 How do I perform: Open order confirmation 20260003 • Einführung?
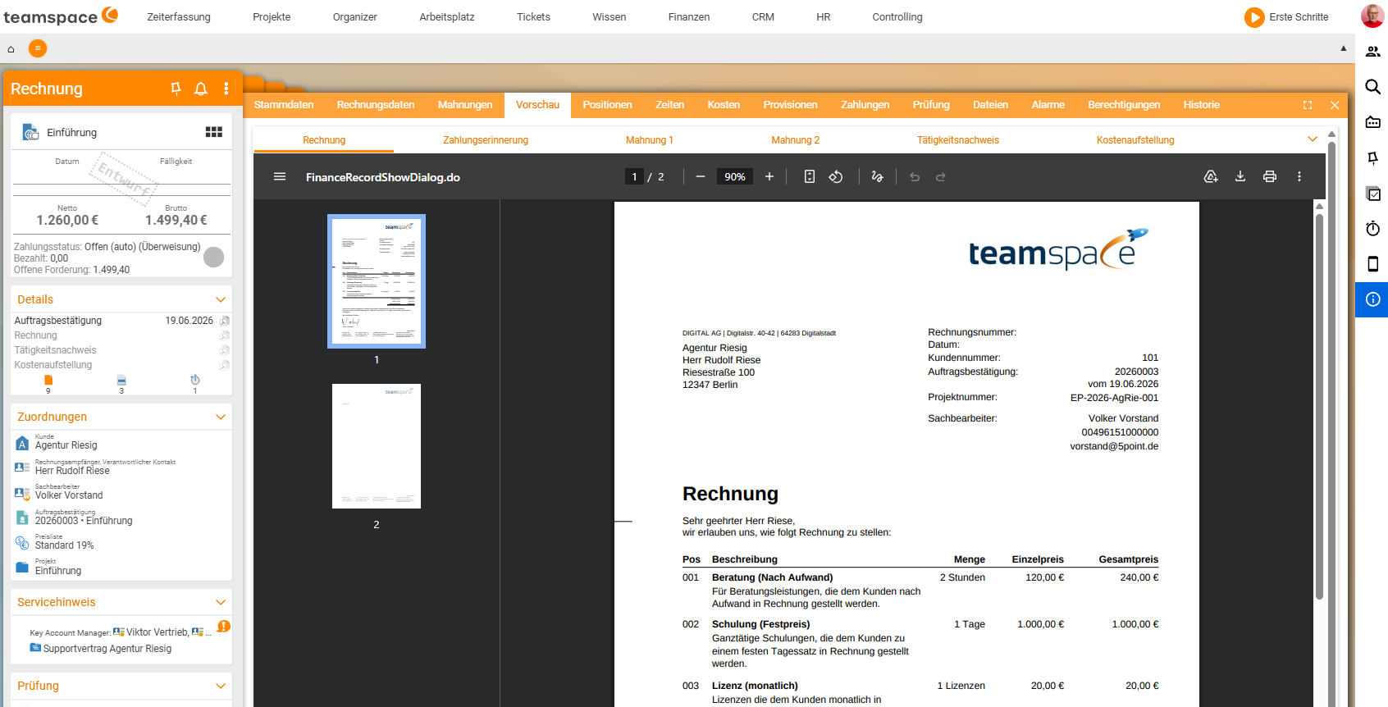pos(84,521)
